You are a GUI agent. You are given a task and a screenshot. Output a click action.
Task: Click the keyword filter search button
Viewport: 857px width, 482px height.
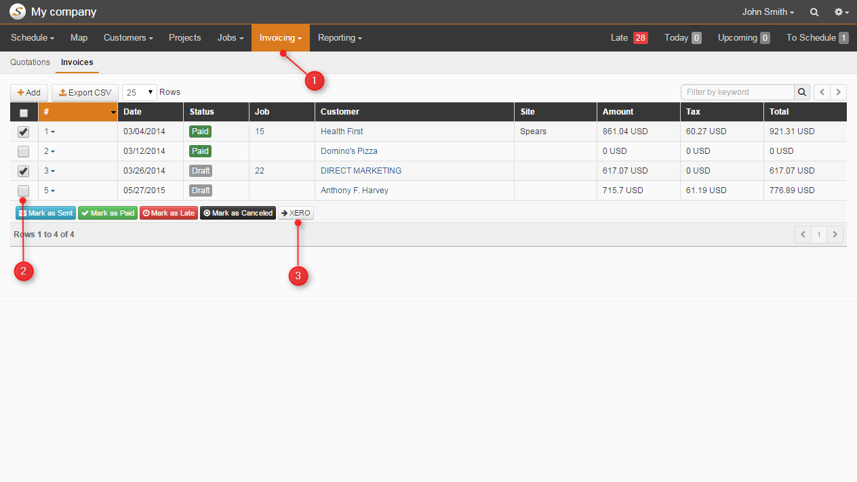click(802, 92)
